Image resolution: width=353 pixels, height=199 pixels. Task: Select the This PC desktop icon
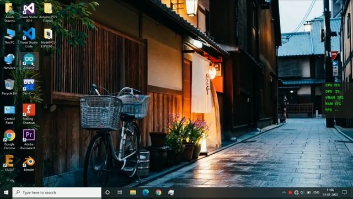[9, 36]
